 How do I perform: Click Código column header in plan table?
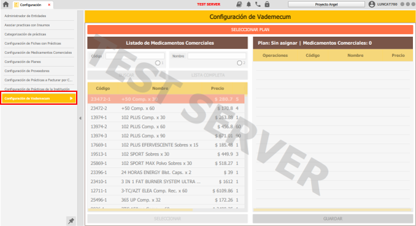[312, 55]
